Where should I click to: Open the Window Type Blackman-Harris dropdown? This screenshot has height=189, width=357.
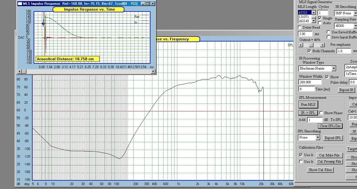pyautogui.click(x=334, y=68)
